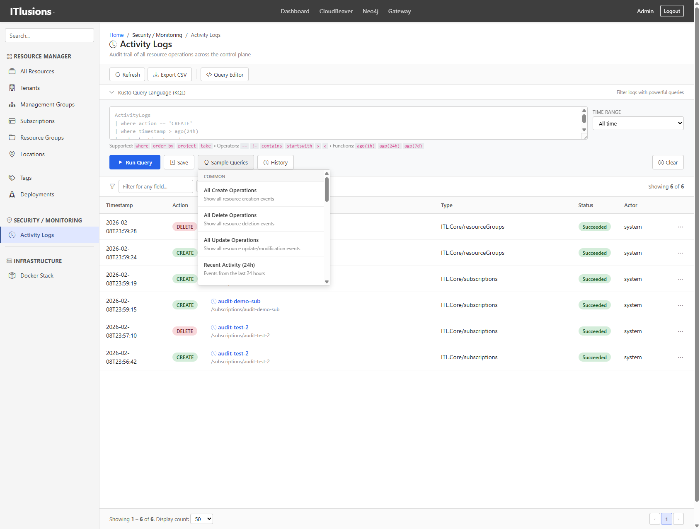700x529 pixels.
Task: Change the Display count dropdown
Action: (201, 519)
